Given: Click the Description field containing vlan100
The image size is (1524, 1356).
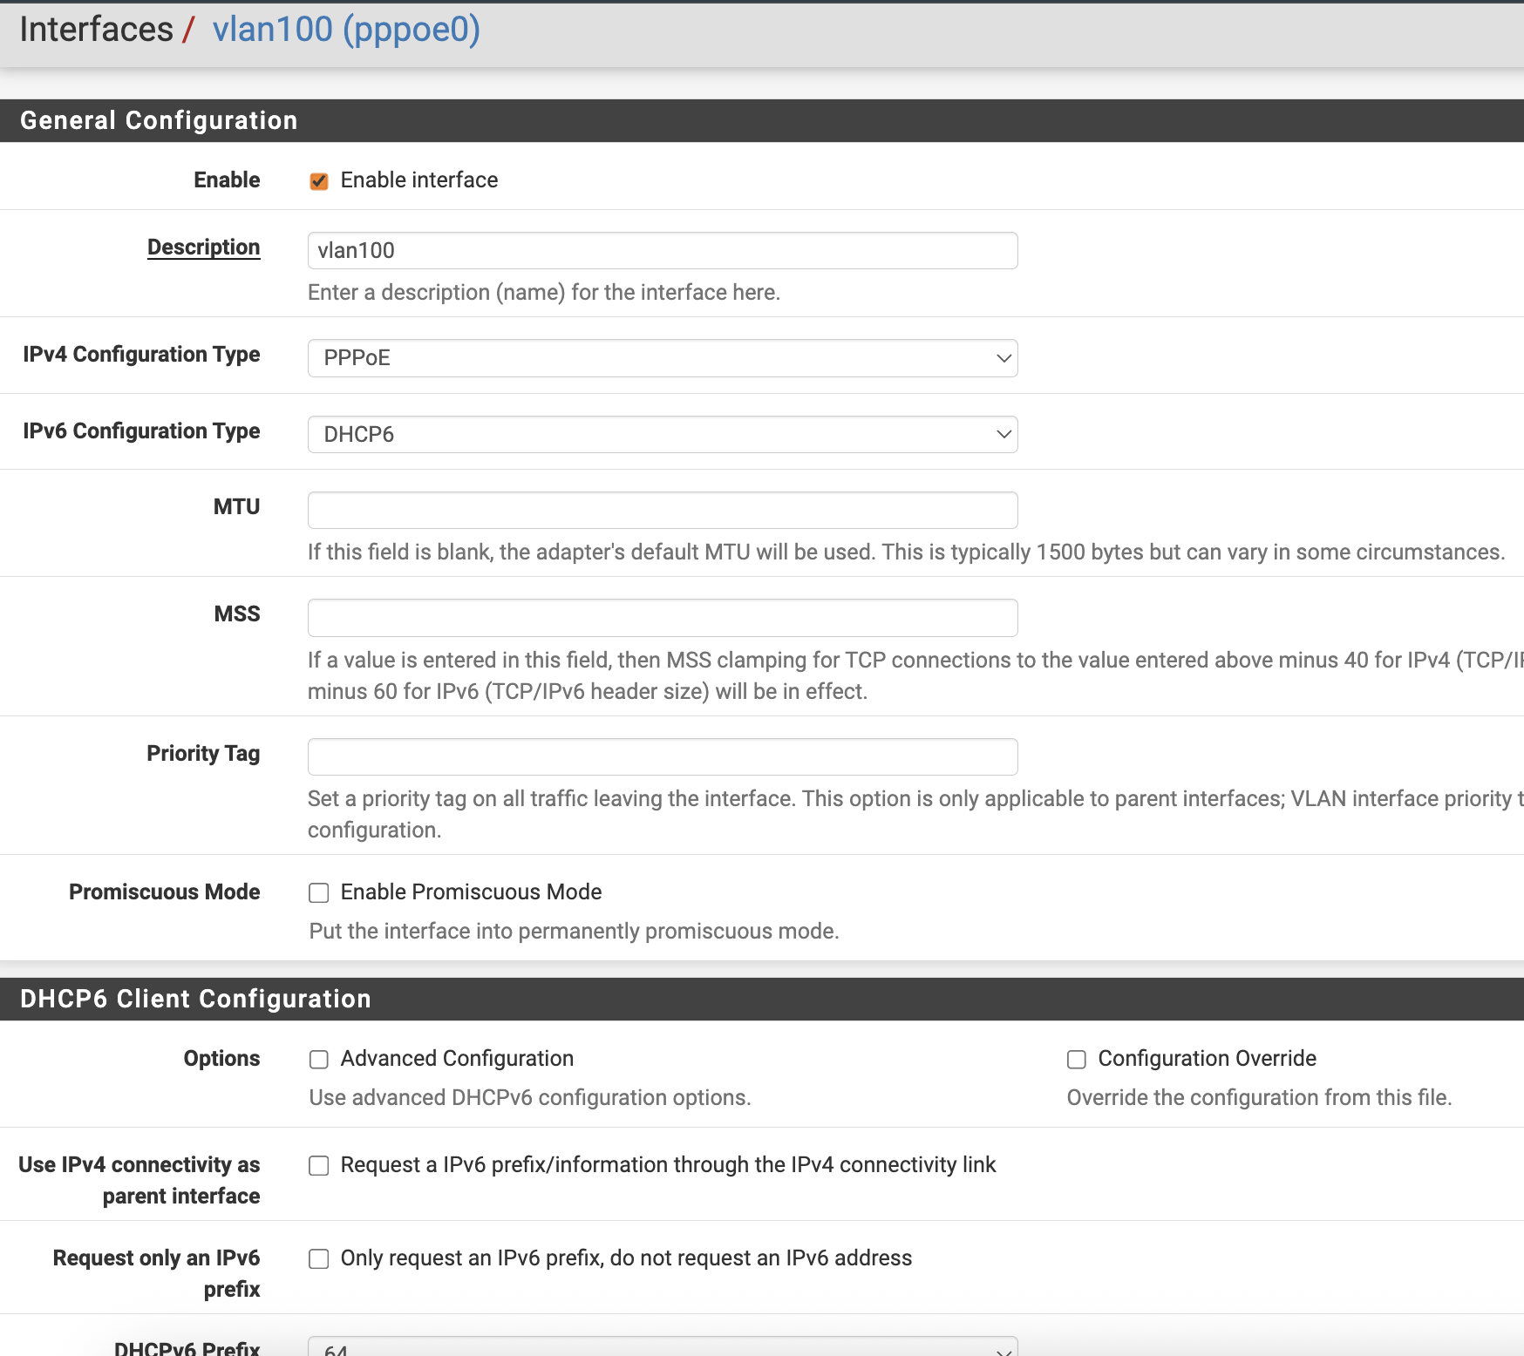Looking at the screenshot, I should tap(663, 251).
